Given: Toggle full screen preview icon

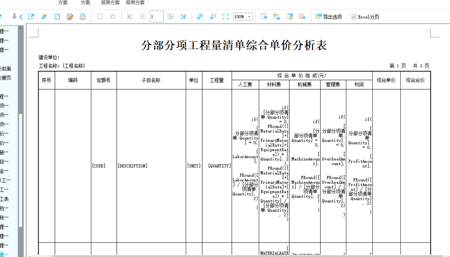Looking at the screenshot, I should (226, 16).
